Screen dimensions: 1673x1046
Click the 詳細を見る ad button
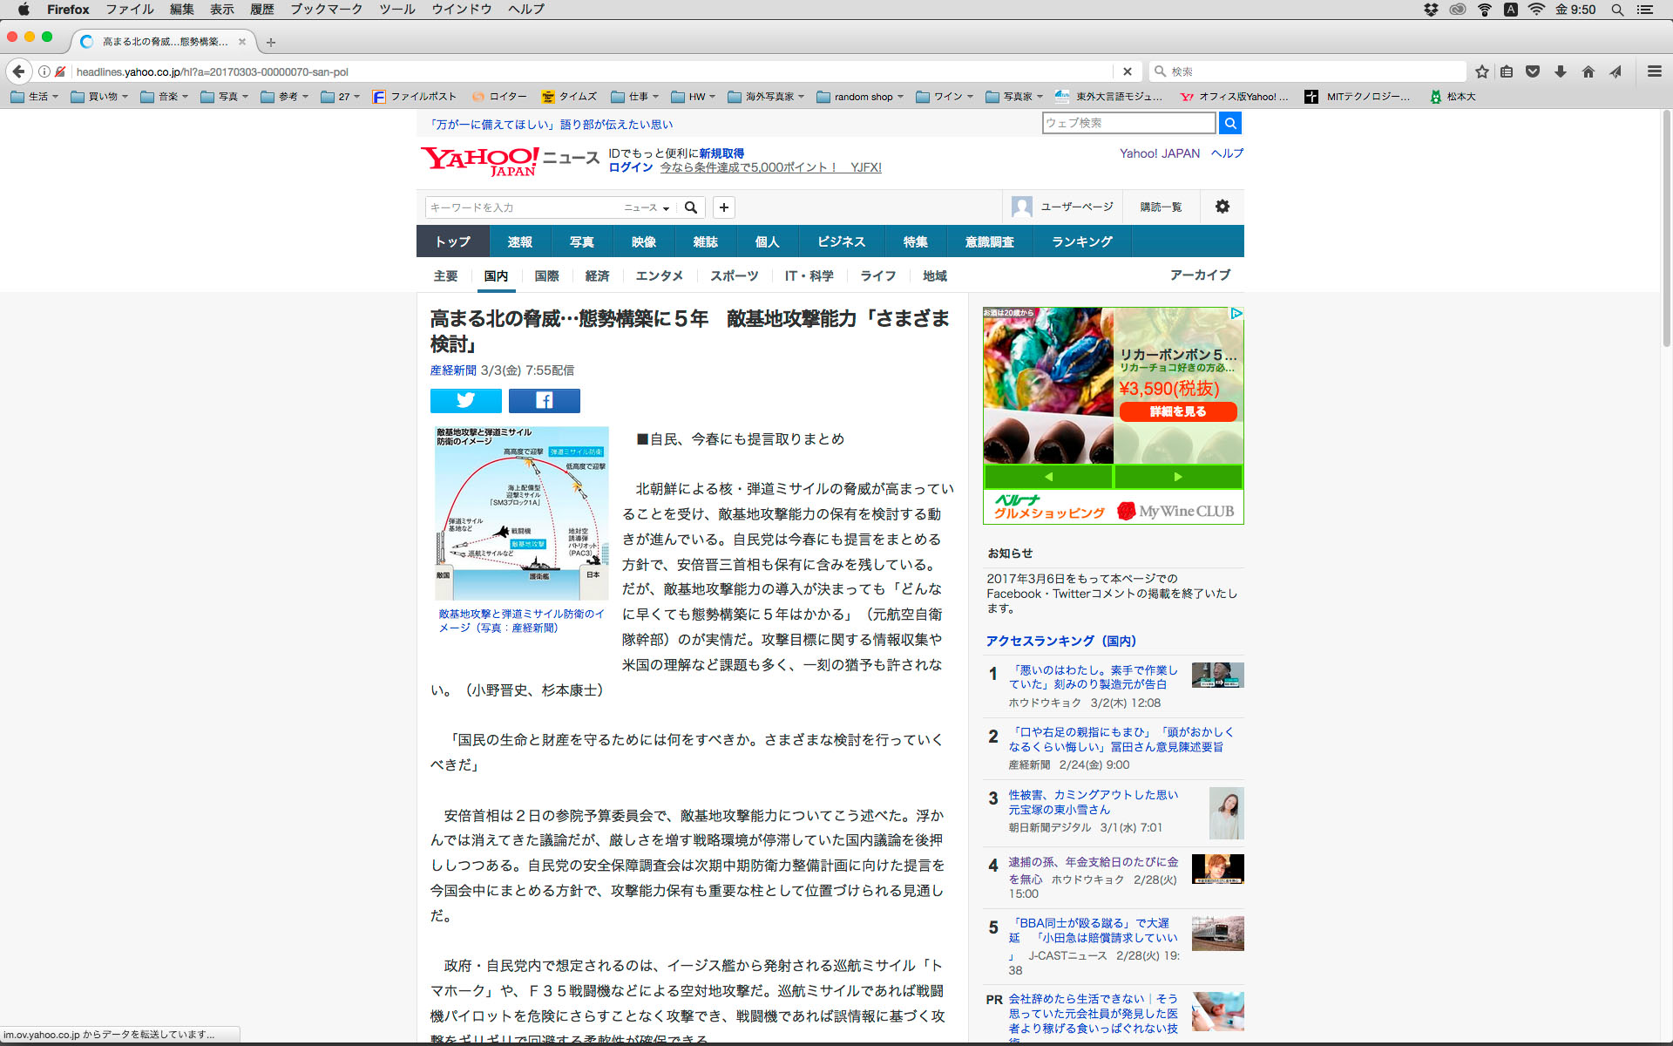1177,411
